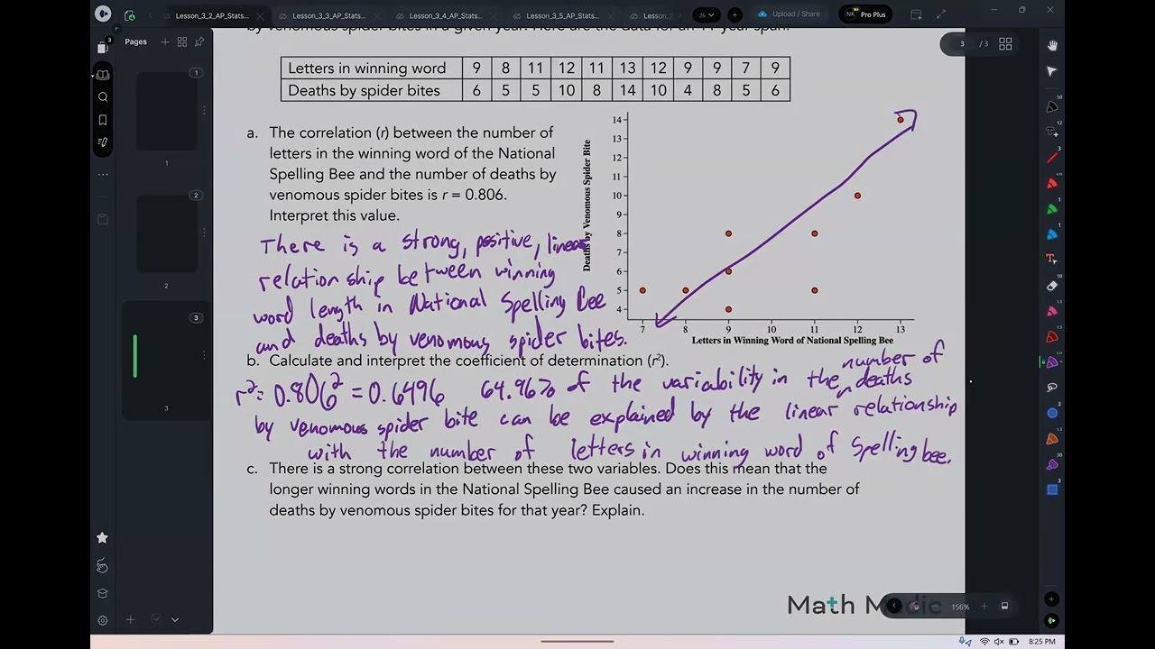Open the bookmarks panel in sidebar
The image size is (1155, 649).
pos(103,120)
